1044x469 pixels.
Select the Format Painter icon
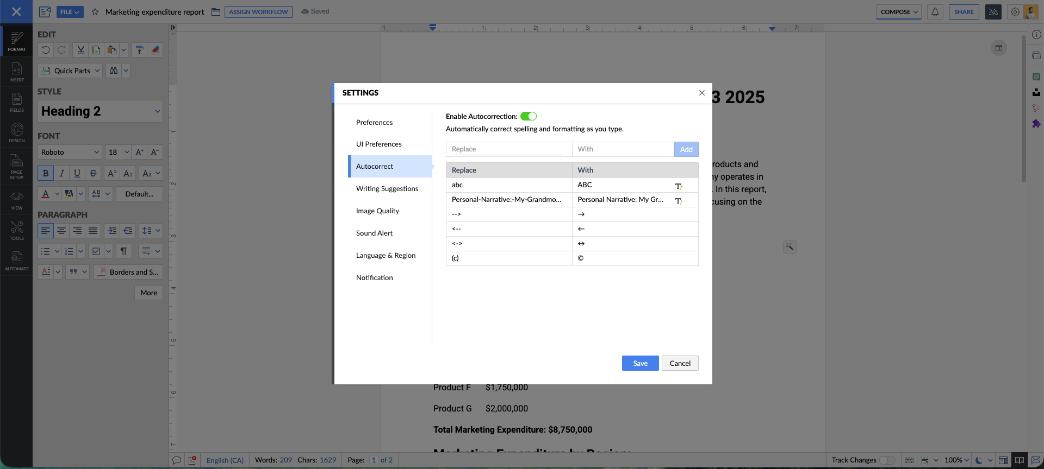click(139, 50)
